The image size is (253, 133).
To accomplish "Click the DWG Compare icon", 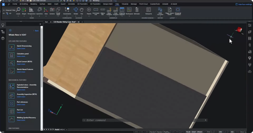I will 160,11.
